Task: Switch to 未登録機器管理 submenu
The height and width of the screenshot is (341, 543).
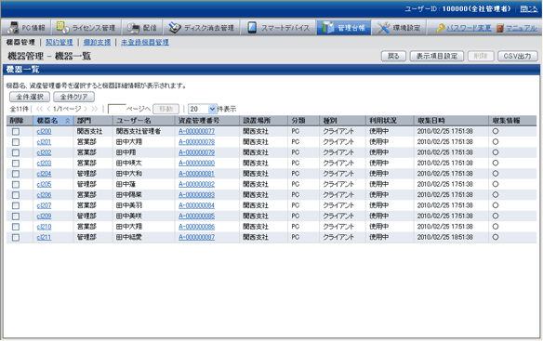Action: click(x=145, y=42)
